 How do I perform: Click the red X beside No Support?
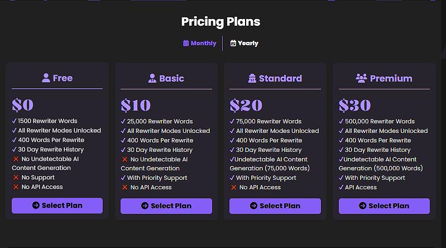16,178
